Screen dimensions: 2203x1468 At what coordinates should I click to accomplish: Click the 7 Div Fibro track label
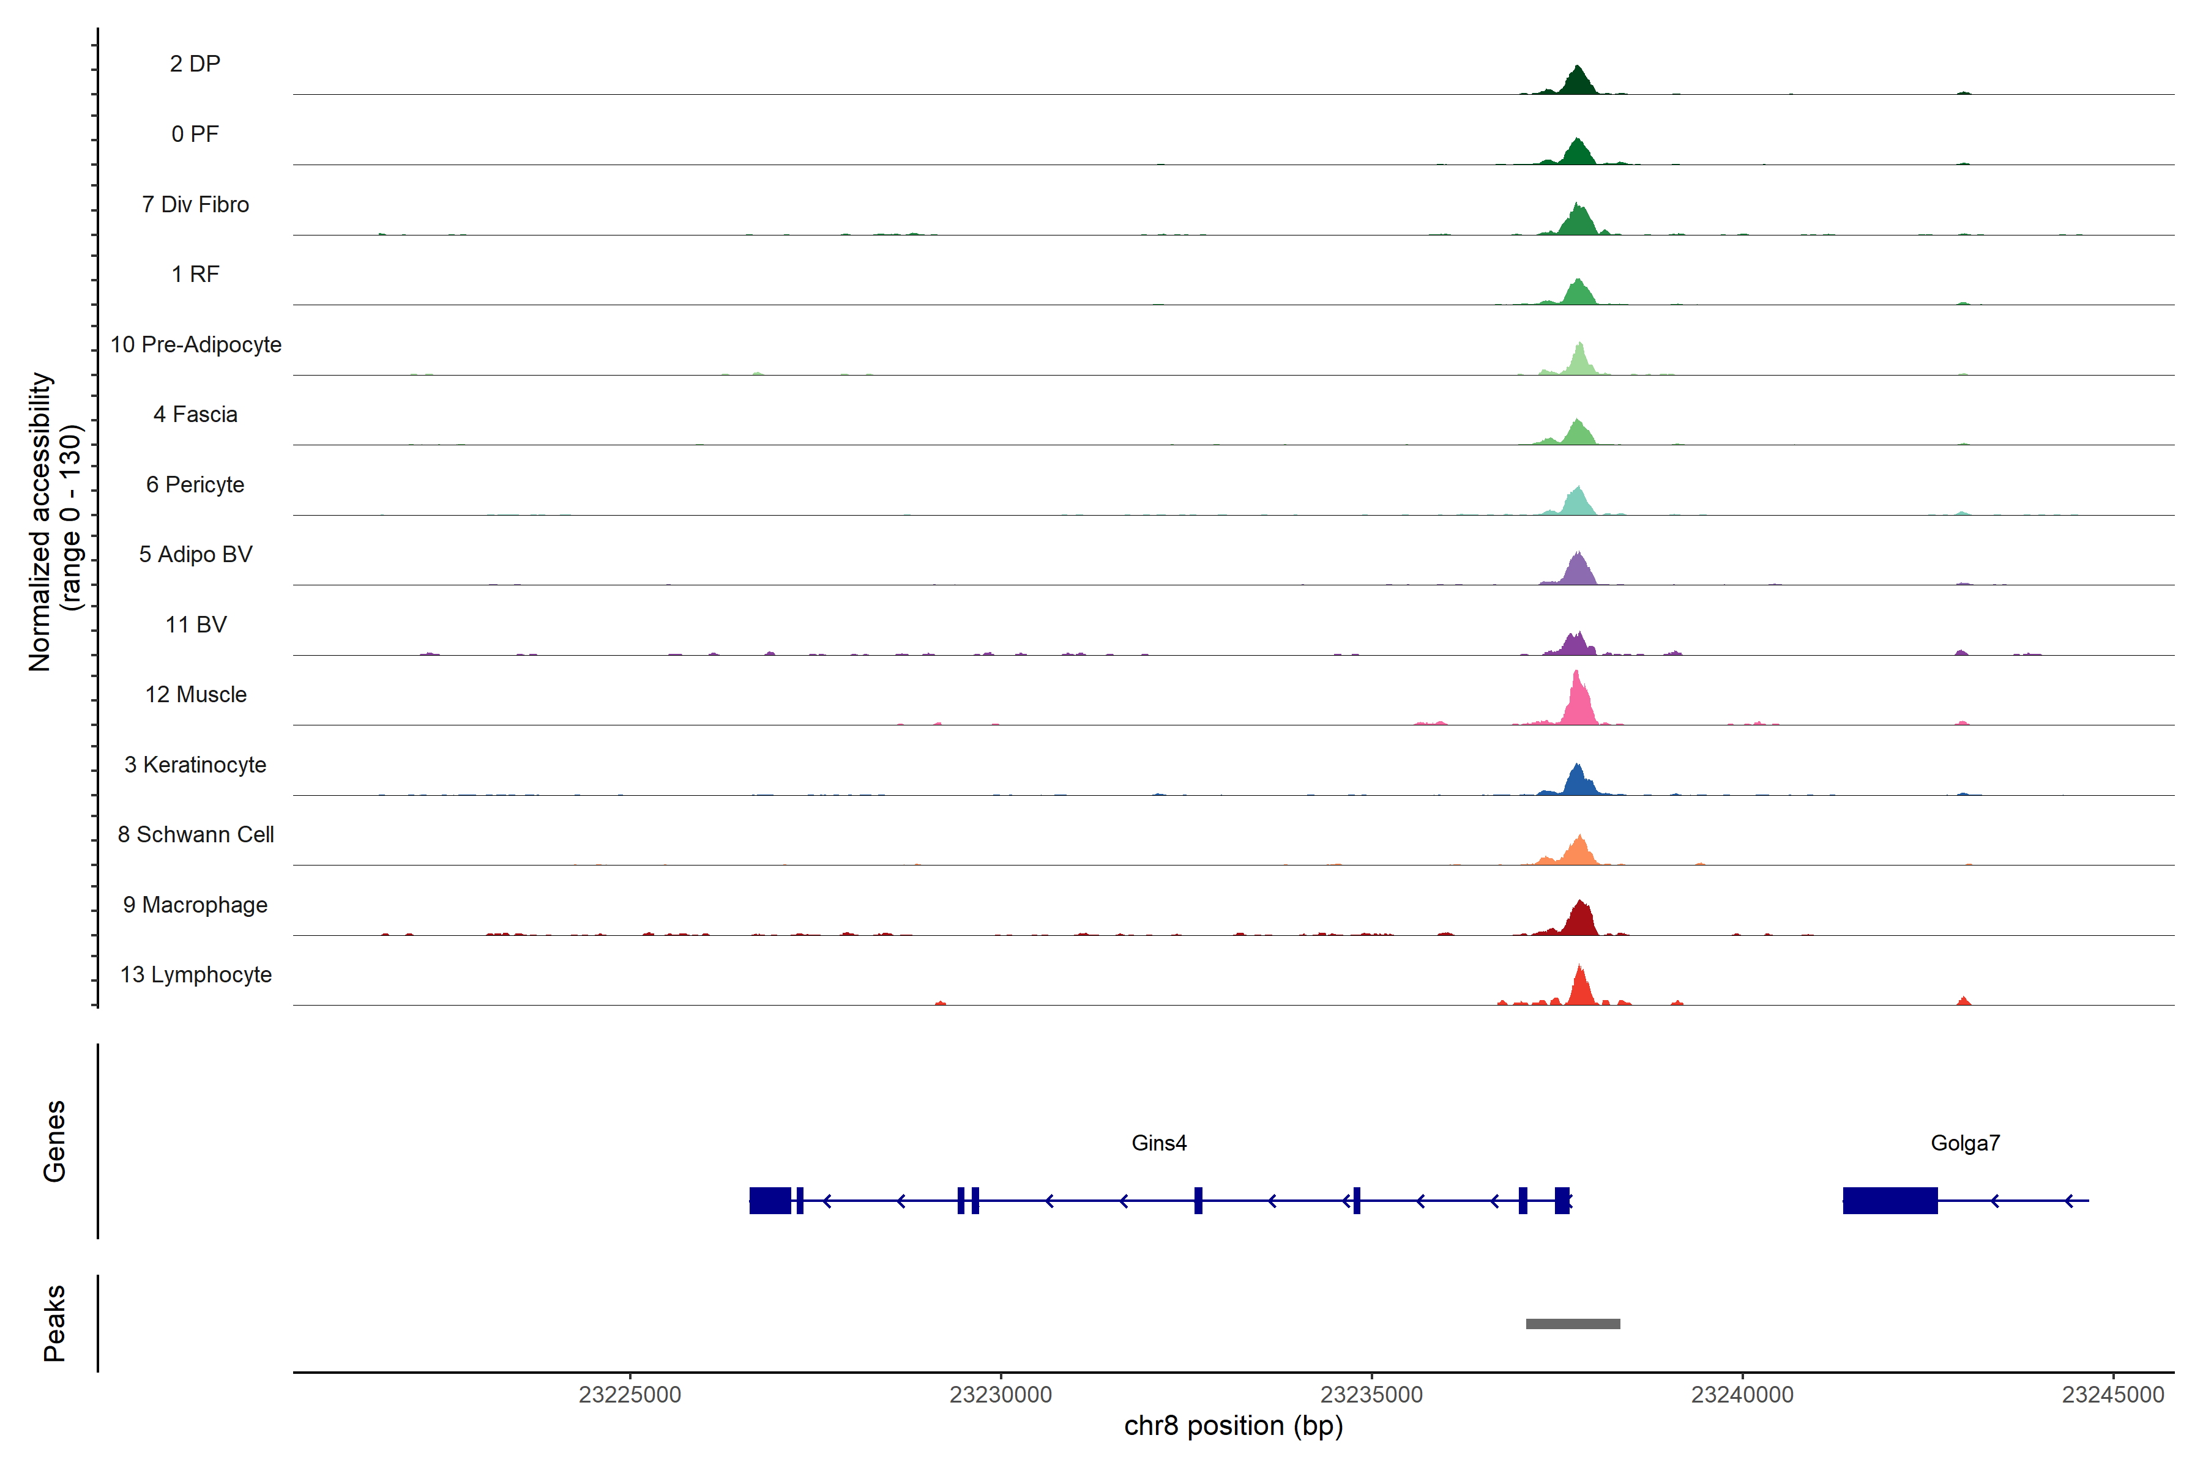[196, 204]
